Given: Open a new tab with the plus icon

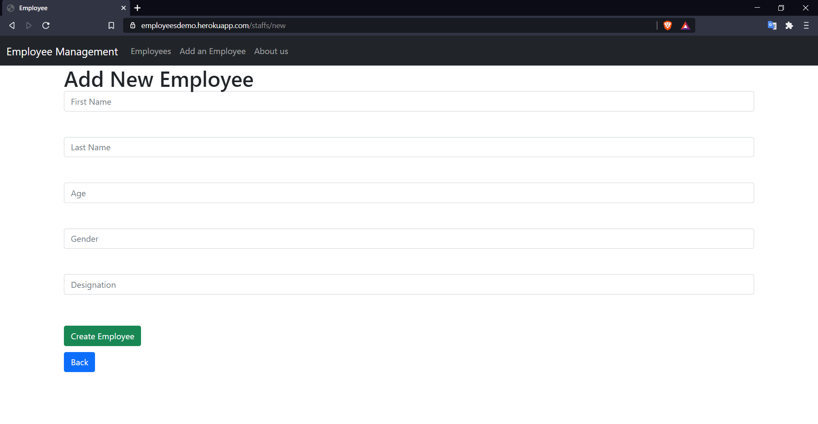Looking at the screenshot, I should tap(137, 8).
